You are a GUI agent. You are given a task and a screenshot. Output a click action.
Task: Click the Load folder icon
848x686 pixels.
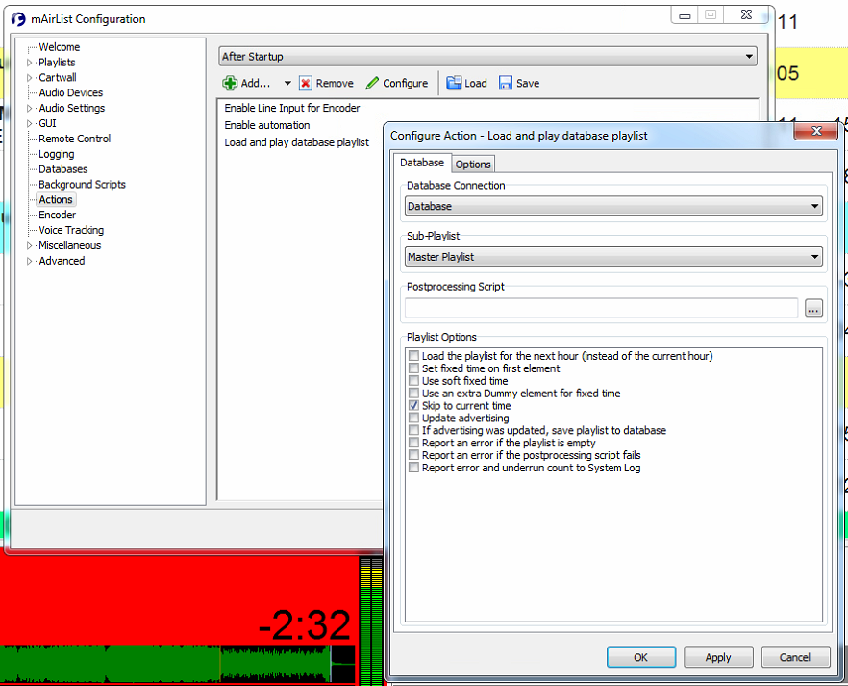454,84
